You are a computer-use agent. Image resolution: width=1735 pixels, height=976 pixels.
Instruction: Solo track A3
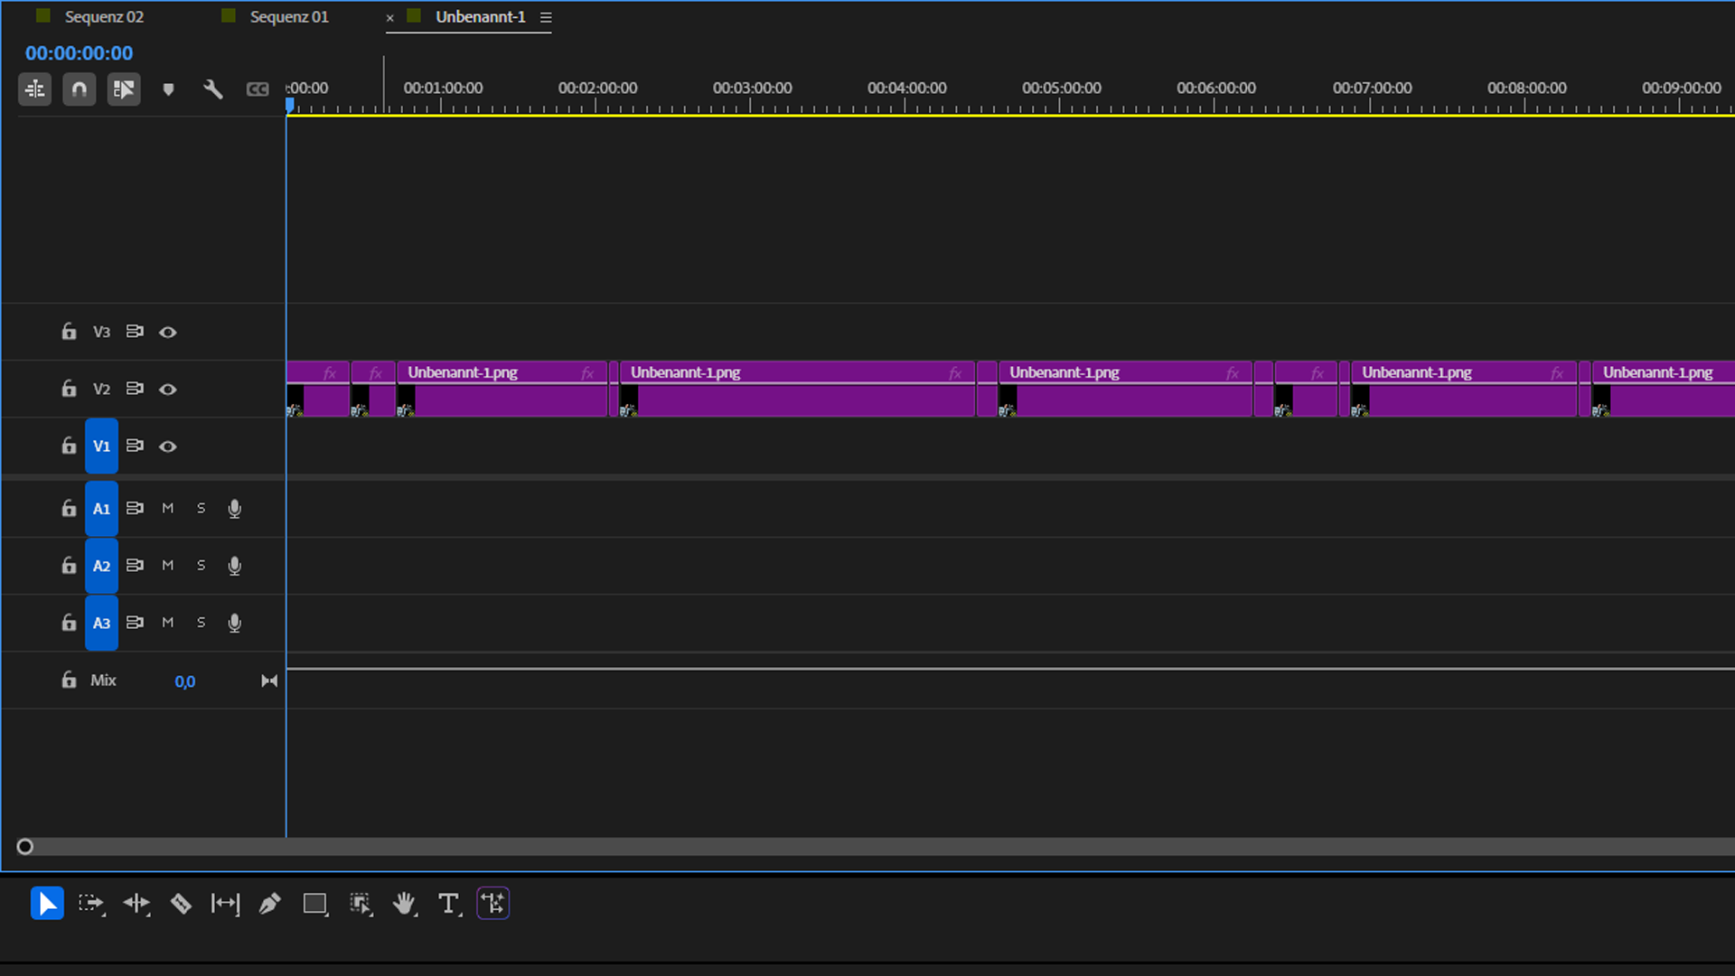(202, 623)
